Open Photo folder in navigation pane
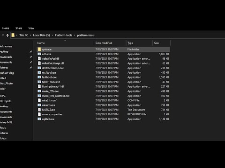The image size is (225, 168). coord(6,84)
